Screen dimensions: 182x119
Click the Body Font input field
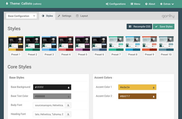49,105
